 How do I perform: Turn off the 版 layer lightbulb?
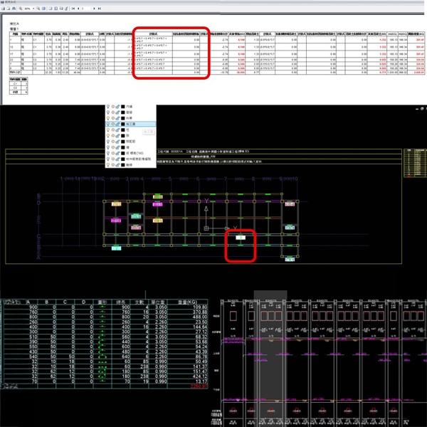tap(107, 136)
